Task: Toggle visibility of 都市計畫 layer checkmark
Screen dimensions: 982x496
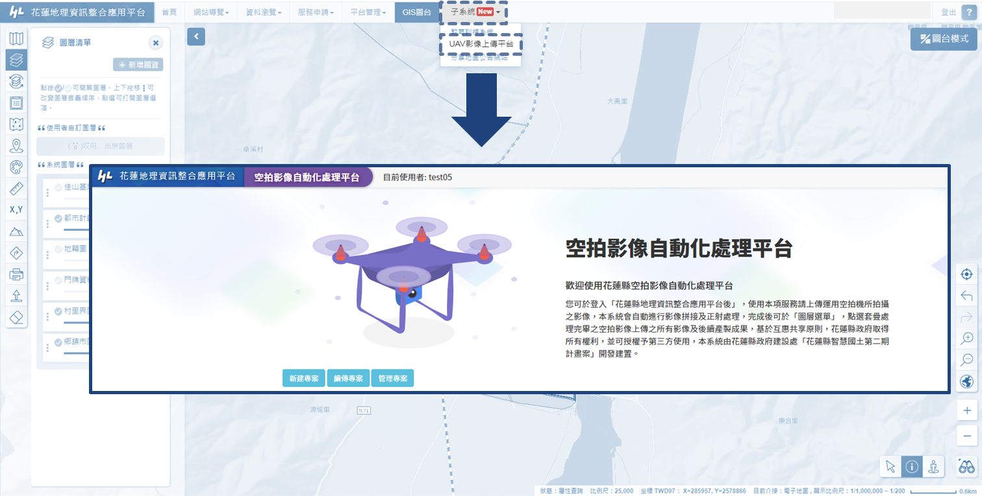Action: [x=58, y=218]
